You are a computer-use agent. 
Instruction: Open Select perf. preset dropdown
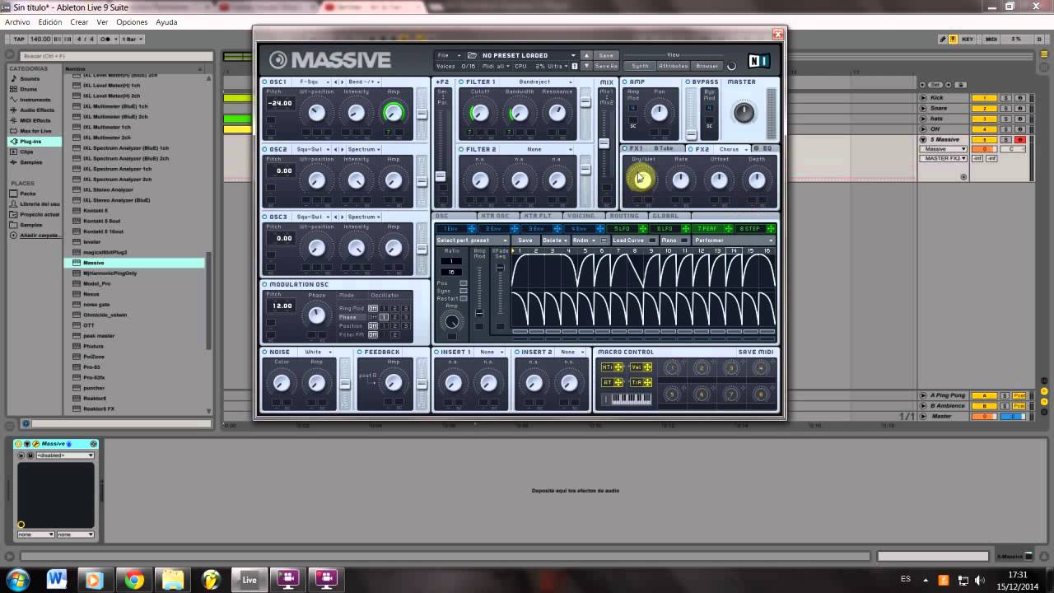pos(473,240)
